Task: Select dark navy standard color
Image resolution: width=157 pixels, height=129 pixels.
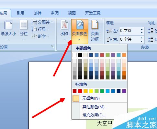Action: click(118, 91)
